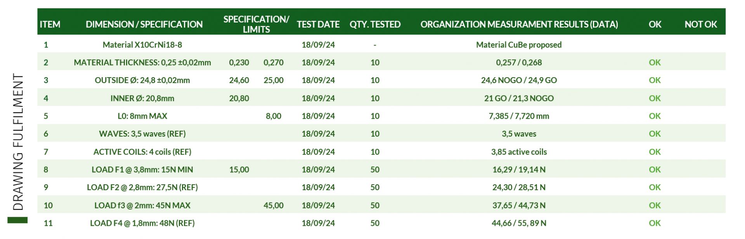Click the OK column header

655,24
